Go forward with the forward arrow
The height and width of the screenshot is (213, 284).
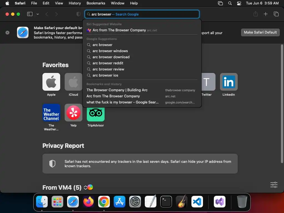click(x=57, y=14)
